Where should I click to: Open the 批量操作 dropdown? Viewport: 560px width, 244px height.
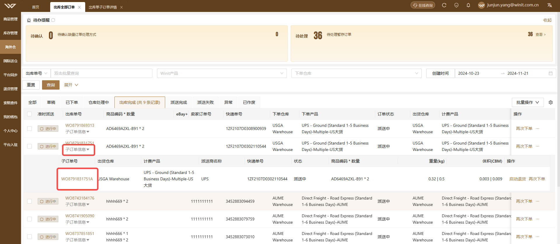click(x=528, y=102)
